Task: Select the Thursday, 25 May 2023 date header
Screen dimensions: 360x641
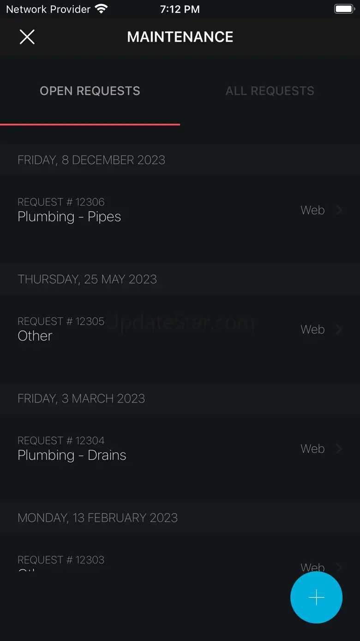Action: point(87,279)
